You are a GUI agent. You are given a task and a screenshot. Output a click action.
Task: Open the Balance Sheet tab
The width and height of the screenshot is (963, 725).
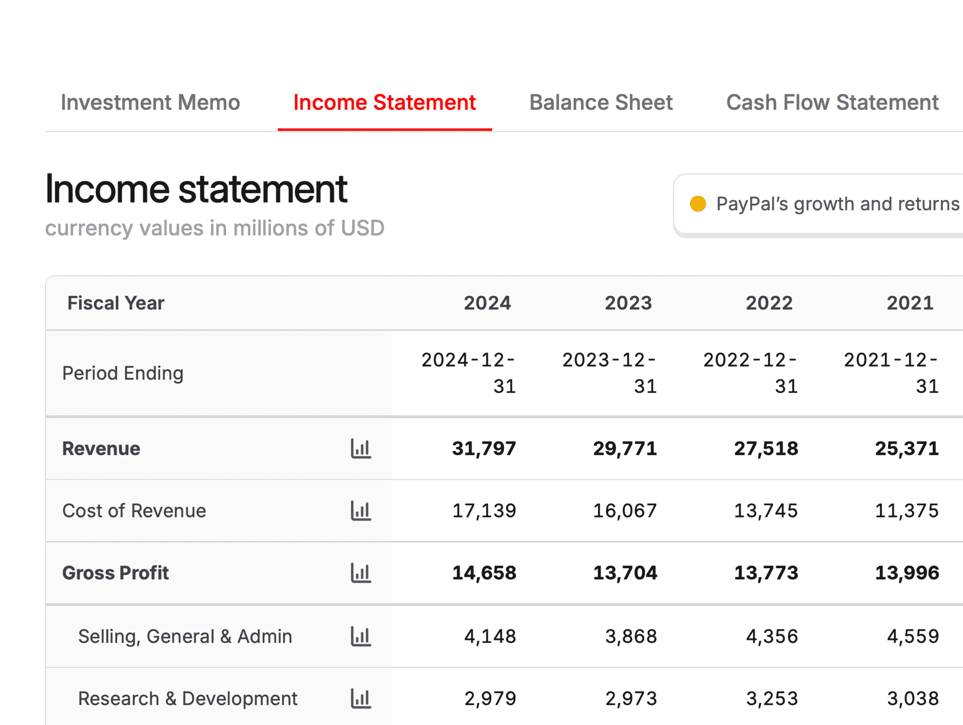click(x=601, y=103)
